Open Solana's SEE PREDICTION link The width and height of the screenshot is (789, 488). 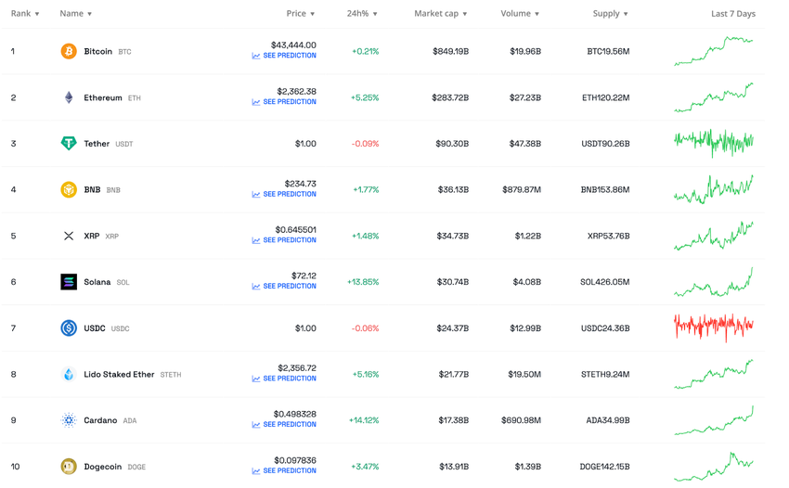(x=290, y=286)
